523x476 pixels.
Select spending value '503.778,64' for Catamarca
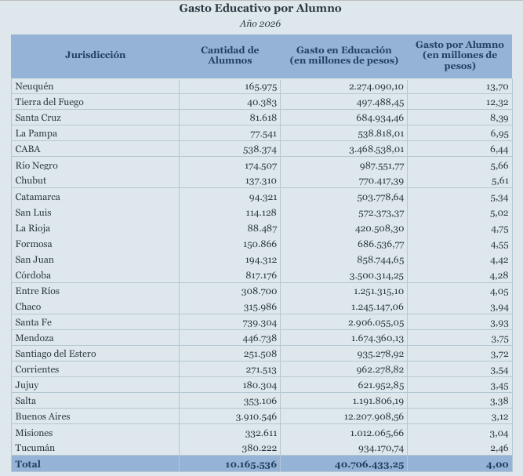pyautogui.click(x=380, y=198)
